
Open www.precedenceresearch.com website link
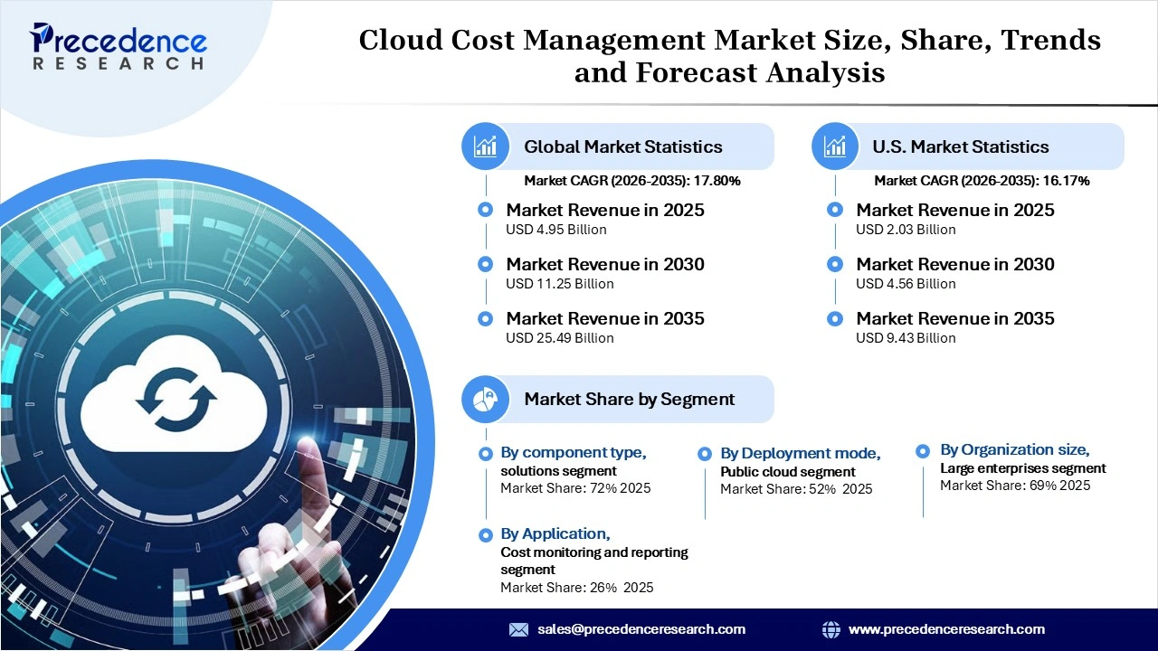[946, 629]
